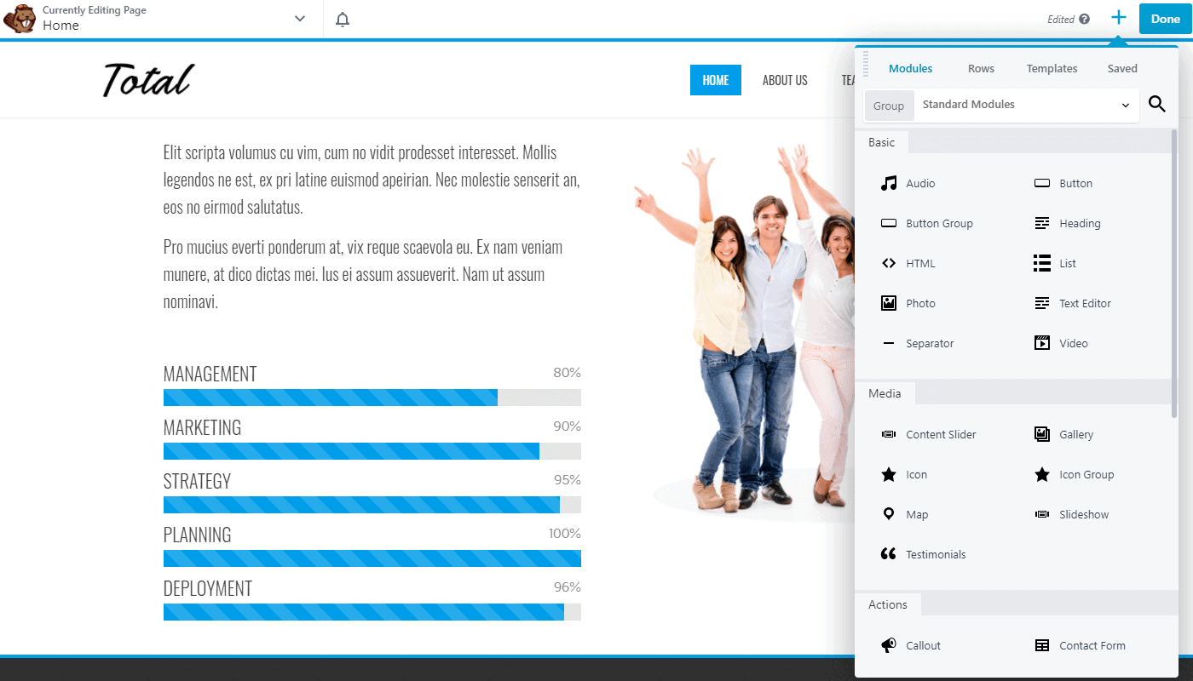The height and width of the screenshot is (681, 1193).
Task: Click the Deployment progress bar
Action: (372, 612)
